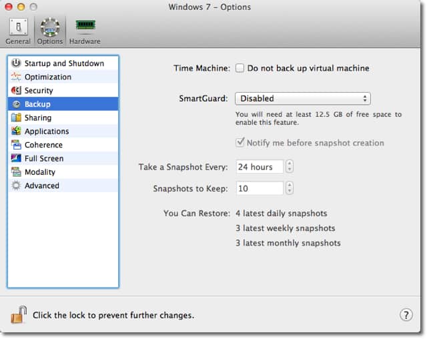Screen dimensions: 427x339
Task: Select Applications in the sidebar list
Action: coord(63,131)
